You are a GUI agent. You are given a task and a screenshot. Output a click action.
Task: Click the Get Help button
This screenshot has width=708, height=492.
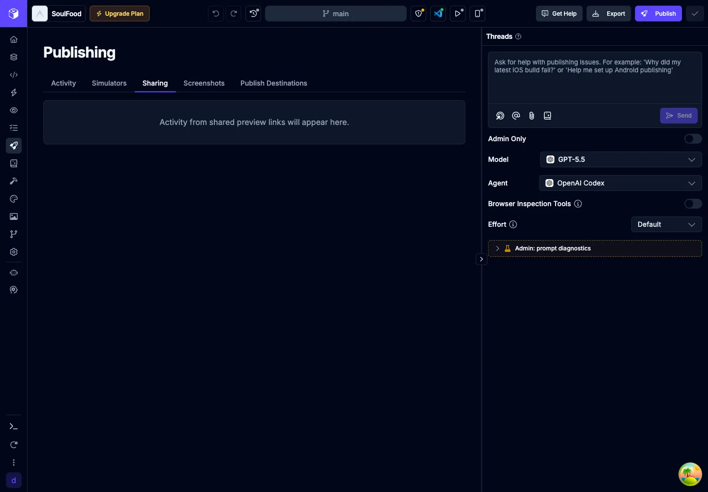click(x=559, y=14)
